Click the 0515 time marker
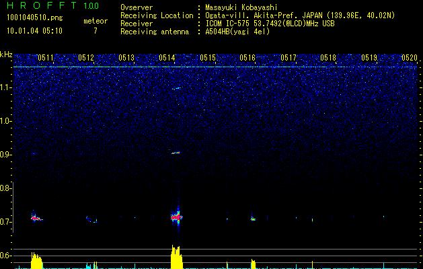The image size is (423, 269). coord(208,57)
